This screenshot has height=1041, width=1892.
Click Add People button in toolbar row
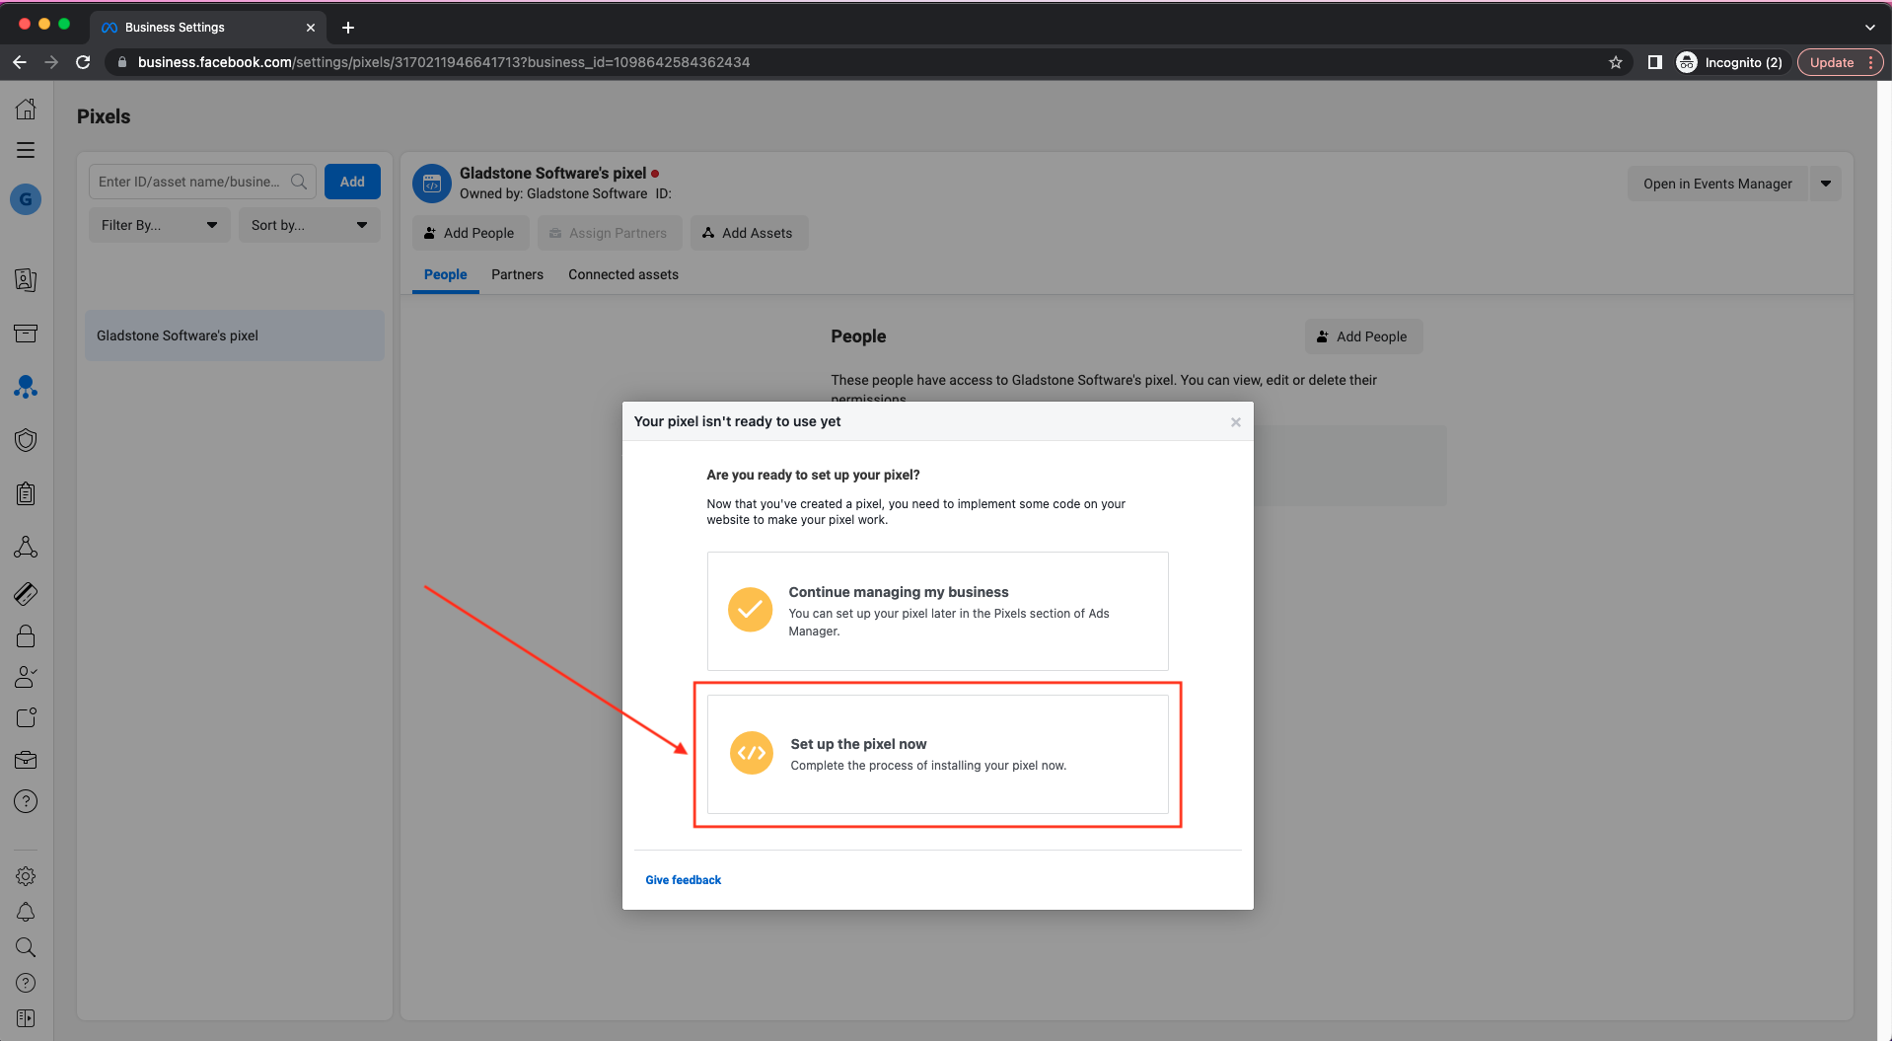tap(471, 233)
